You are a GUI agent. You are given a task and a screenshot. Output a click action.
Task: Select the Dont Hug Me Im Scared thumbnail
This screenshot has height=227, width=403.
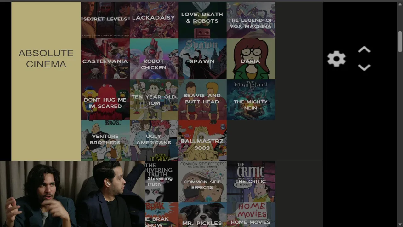(105, 100)
